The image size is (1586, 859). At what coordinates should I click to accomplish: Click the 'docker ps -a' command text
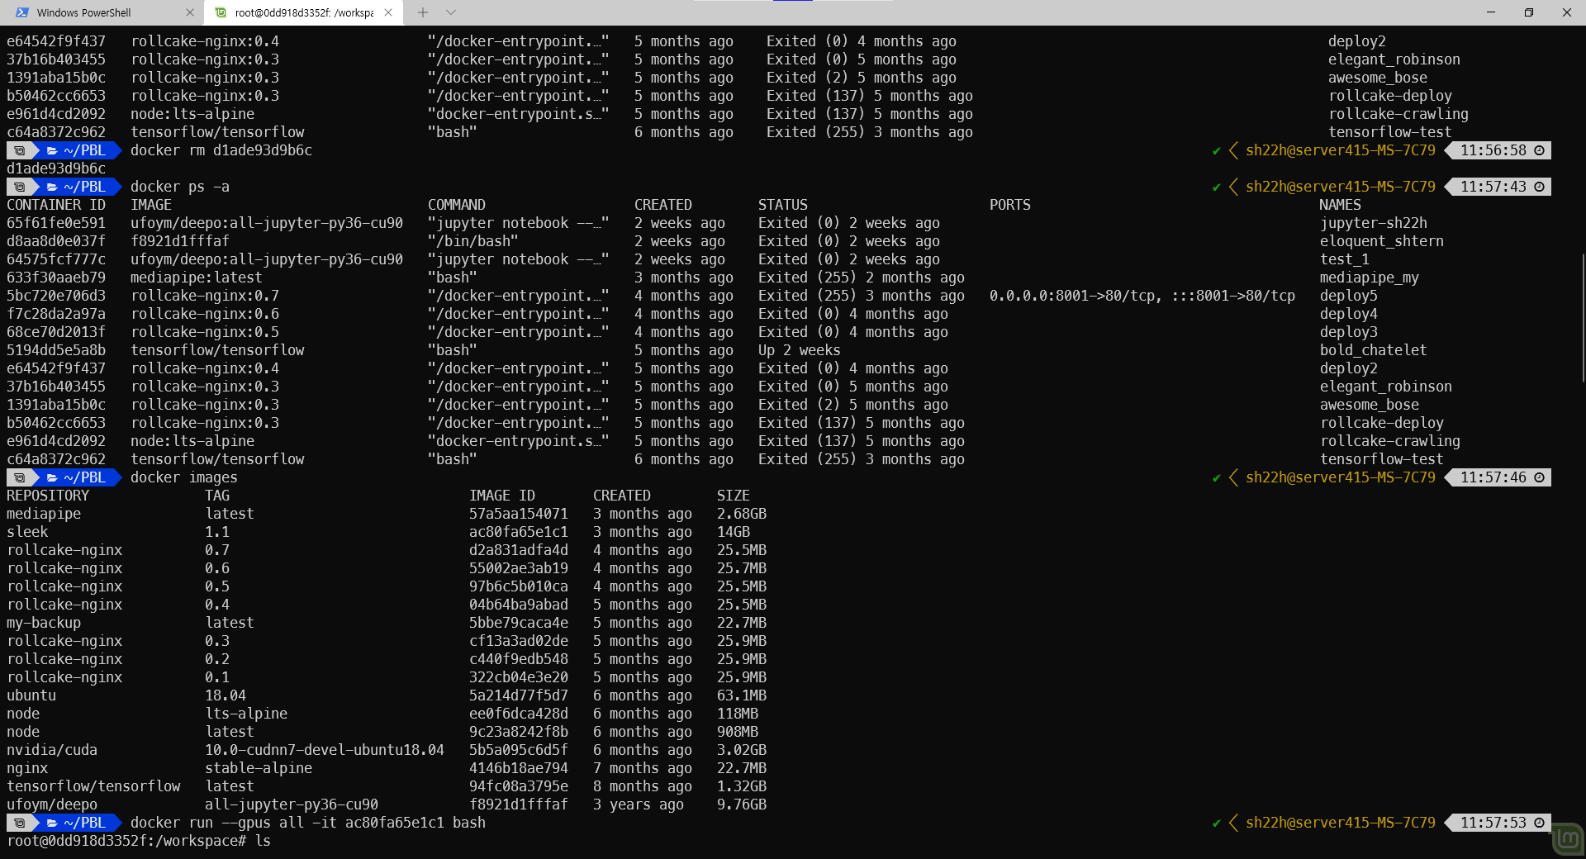point(180,187)
